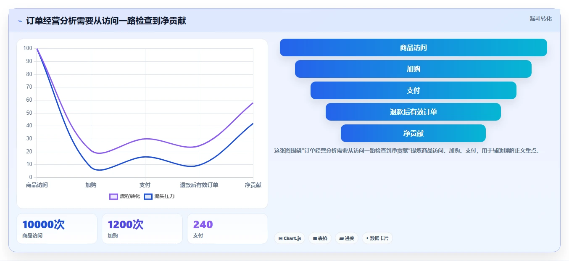
Task: Click the Chart.js tag chip
Action: pyautogui.click(x=290, y=238)
